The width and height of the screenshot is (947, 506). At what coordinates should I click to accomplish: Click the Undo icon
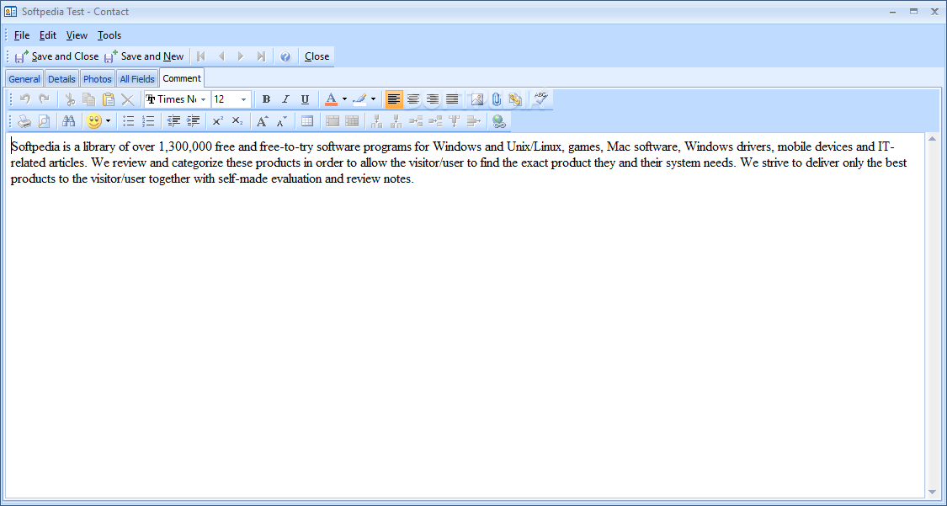(24, 99)
